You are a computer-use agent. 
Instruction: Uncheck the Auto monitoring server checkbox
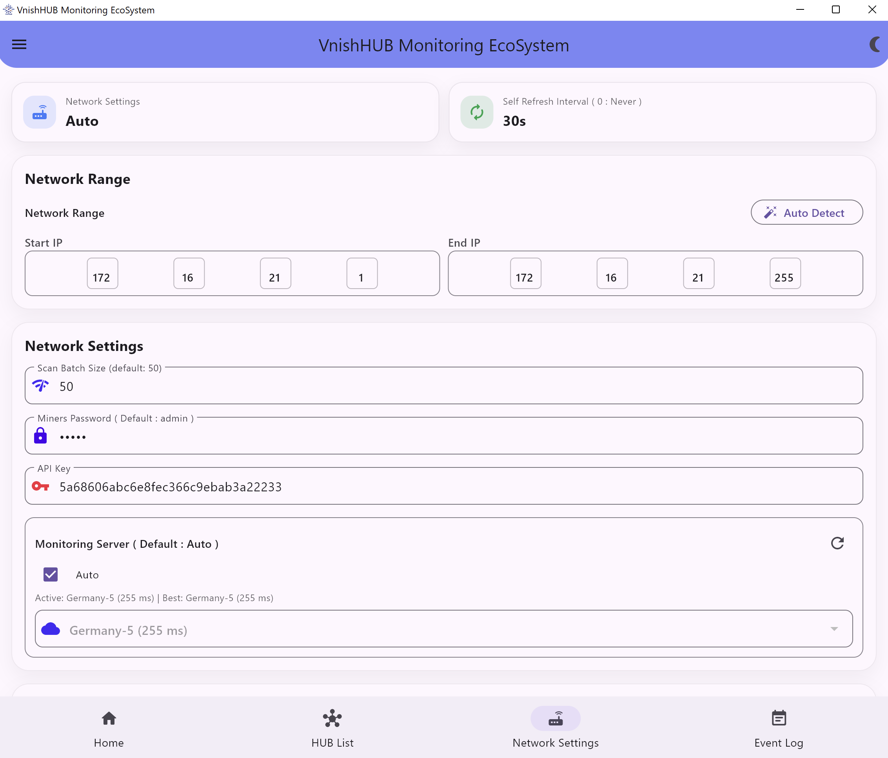pyautogui.click(x=51, y=574)
